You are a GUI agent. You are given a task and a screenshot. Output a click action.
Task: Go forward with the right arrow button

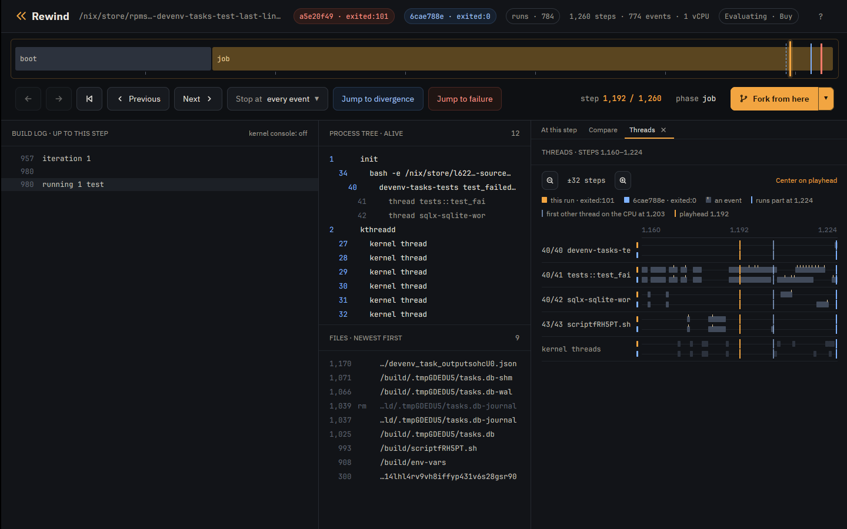59,99
